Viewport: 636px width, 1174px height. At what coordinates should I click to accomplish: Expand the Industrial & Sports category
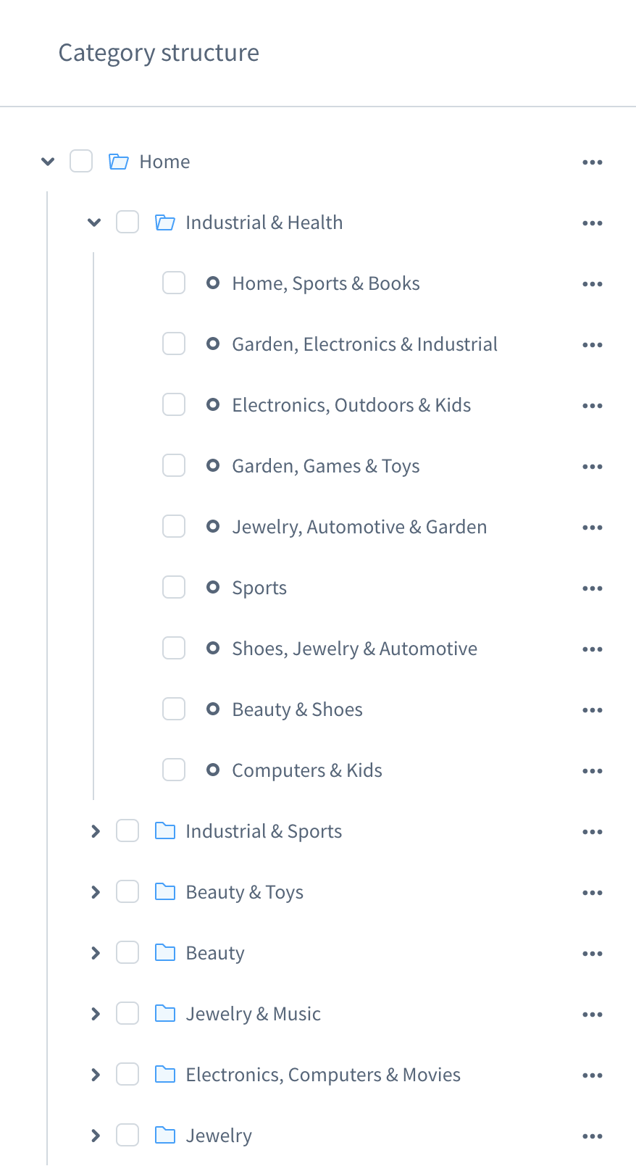pos(95,830)
